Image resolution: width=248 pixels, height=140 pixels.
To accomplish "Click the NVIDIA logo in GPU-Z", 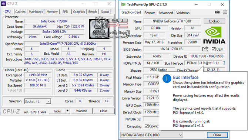I will [x=214, y=35].
